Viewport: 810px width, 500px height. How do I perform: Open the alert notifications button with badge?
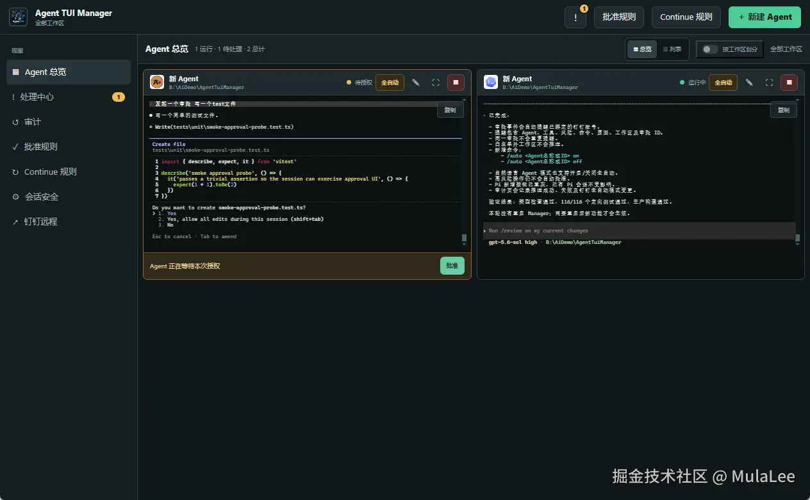pyautogui.click(x=575, y=17)
